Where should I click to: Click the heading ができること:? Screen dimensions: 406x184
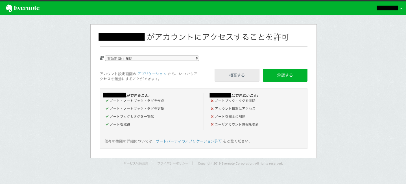(138, 96)
